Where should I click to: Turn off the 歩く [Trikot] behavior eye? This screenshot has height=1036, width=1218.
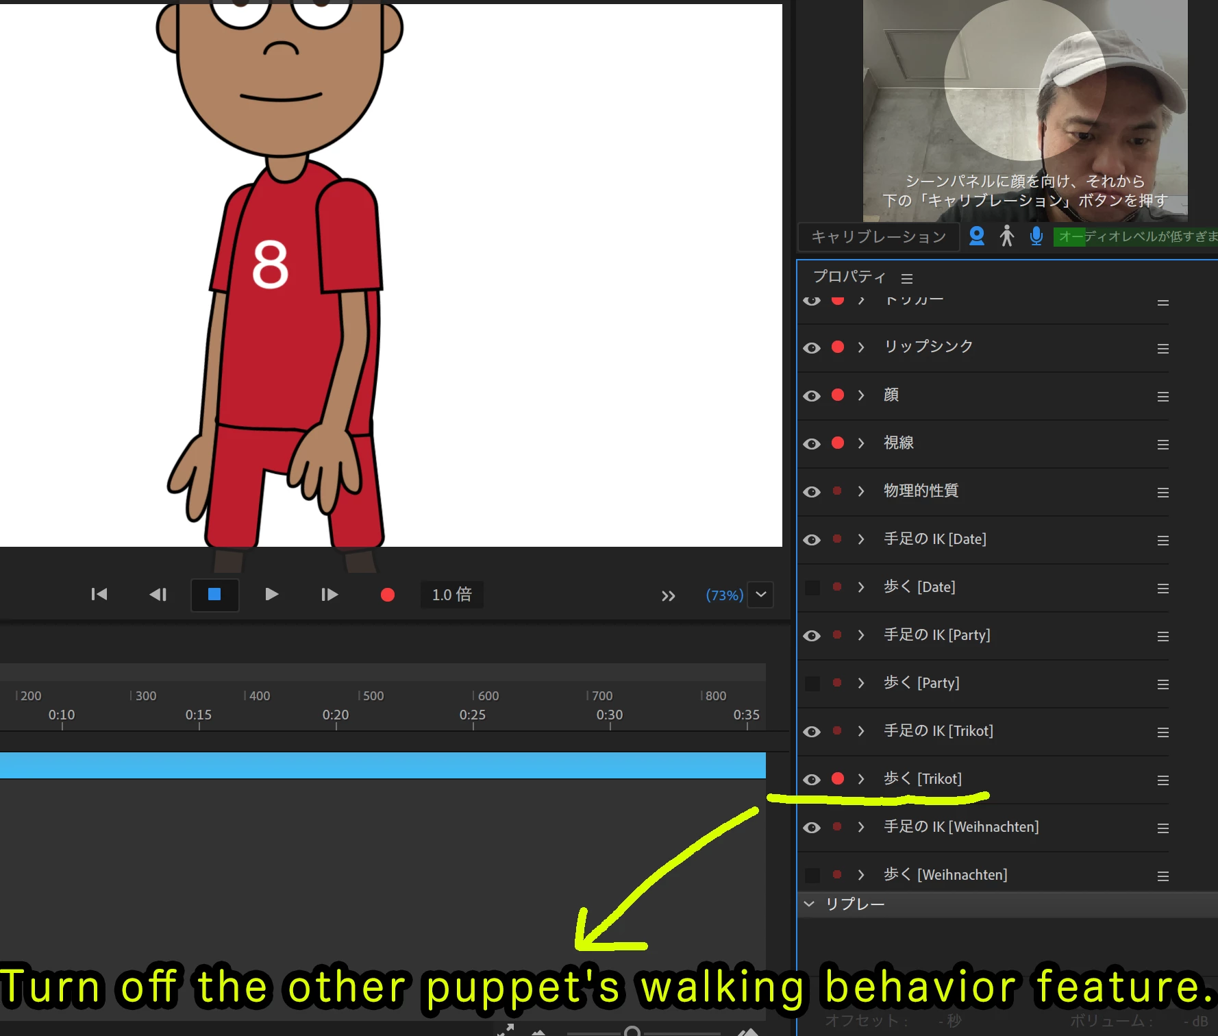(x=812, y=779)
